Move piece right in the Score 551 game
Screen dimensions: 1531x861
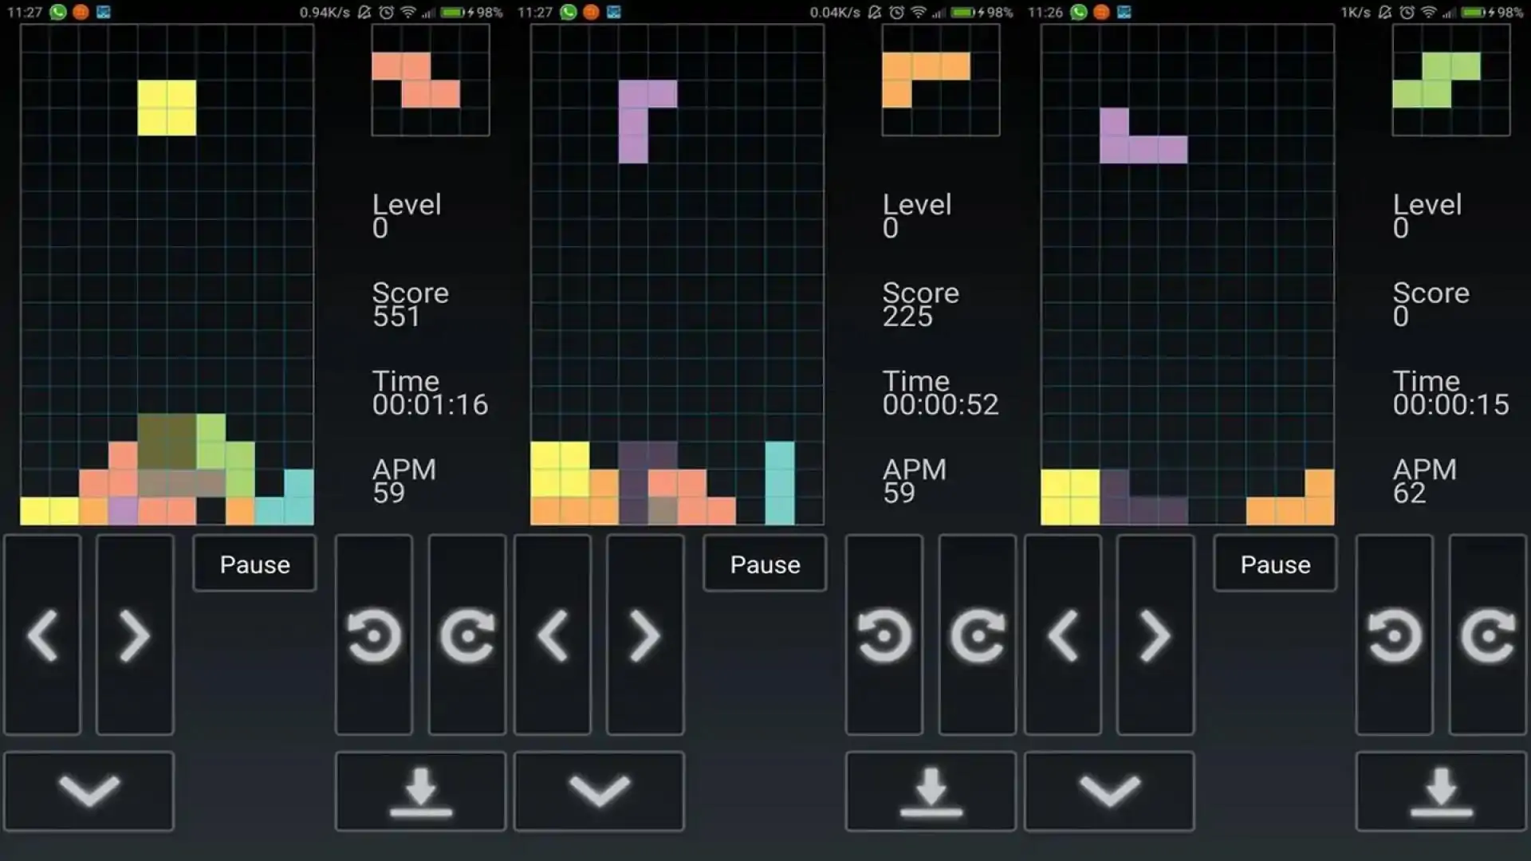(x=135, y=635)
